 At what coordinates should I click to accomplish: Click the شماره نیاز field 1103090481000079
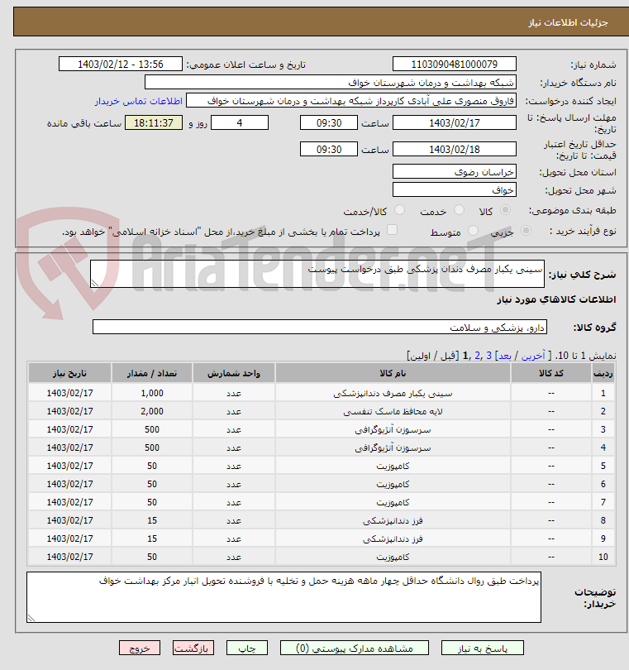(x=455, y=64)
